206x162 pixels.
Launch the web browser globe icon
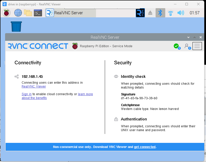[18, 13]
